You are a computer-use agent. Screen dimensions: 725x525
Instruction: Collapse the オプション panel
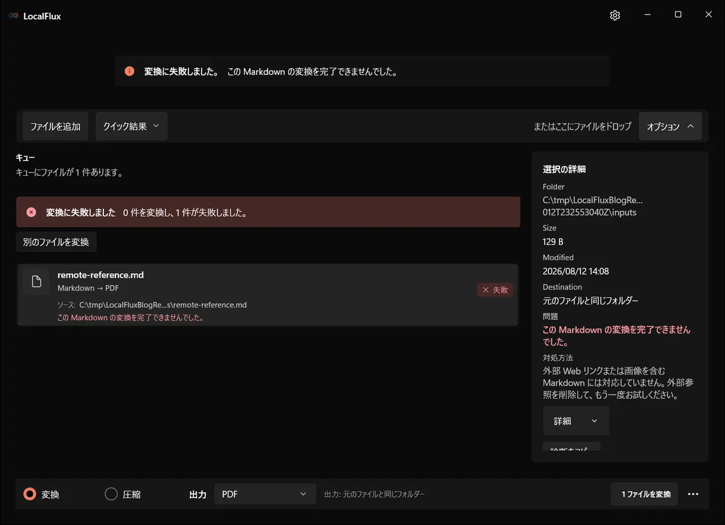click(670, 126)
